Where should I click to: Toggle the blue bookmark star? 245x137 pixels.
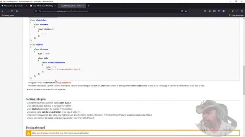tap(186, 11)
